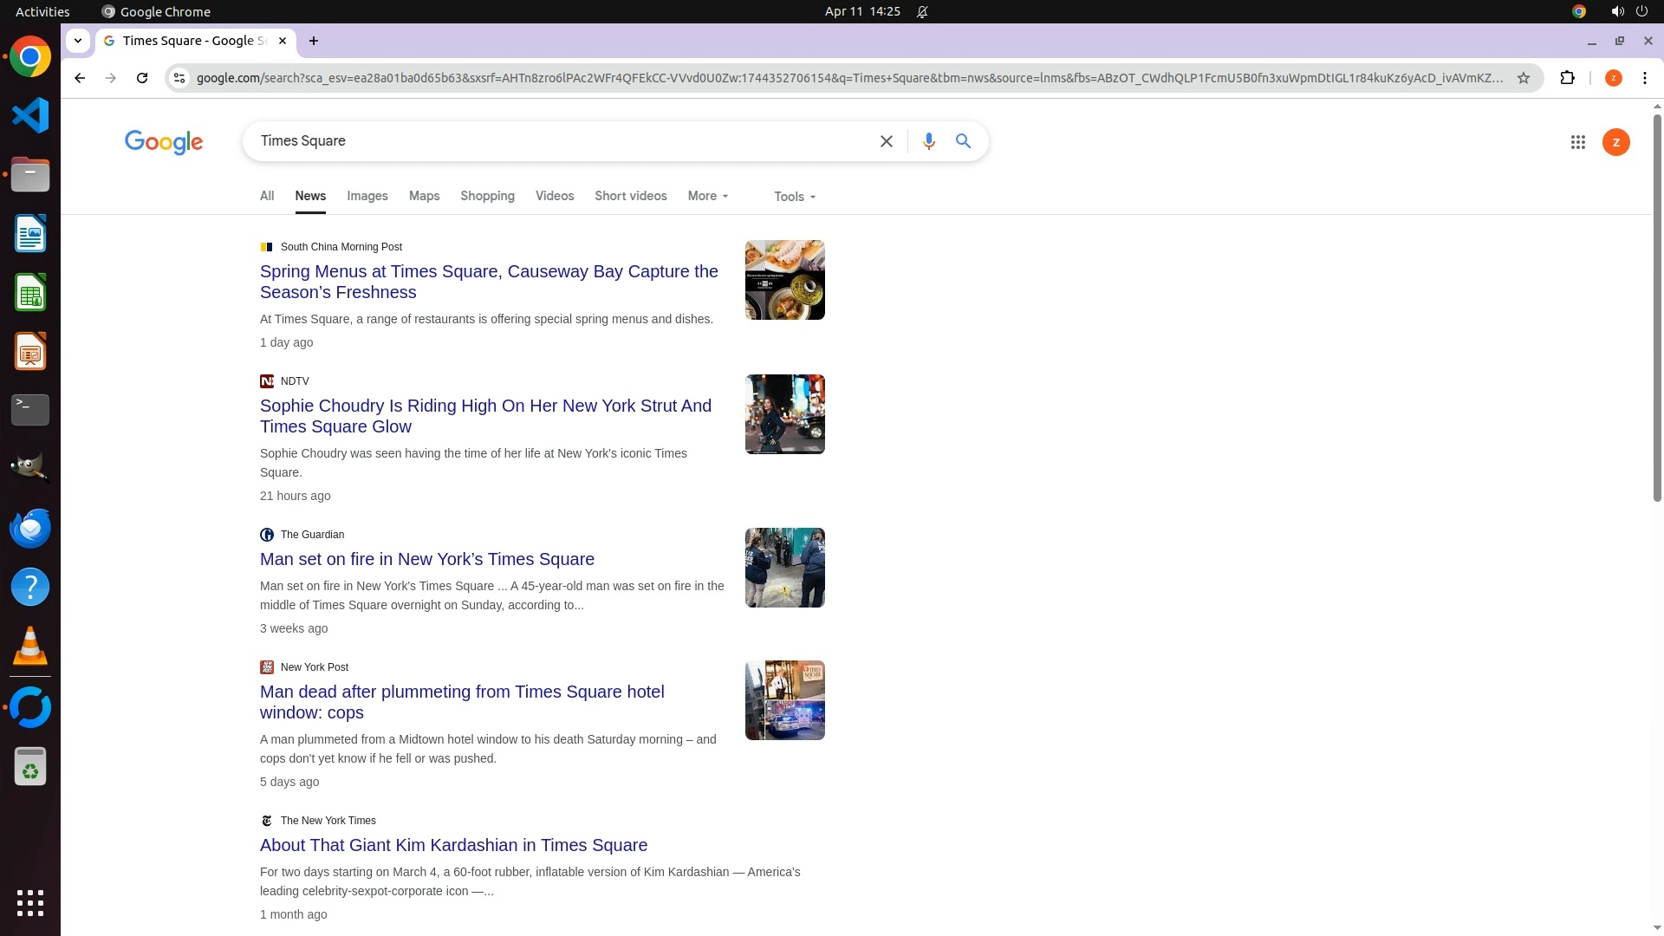Switch to the Images tab
This screenshot has width=1664, height=936.
[x=367, y=197]
